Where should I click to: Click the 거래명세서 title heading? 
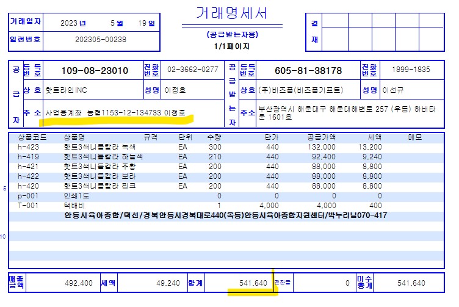coord(232,13)
